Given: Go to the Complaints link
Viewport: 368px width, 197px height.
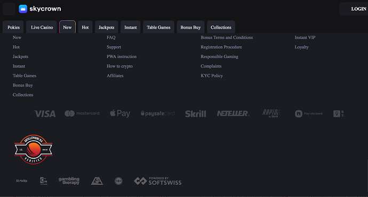Looking at the screenshot, I should click(x=211, y=66).
